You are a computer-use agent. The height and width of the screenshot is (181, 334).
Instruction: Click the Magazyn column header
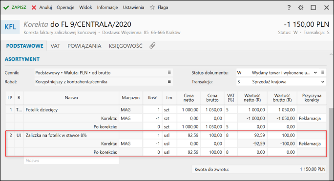[x=130, y=98]
